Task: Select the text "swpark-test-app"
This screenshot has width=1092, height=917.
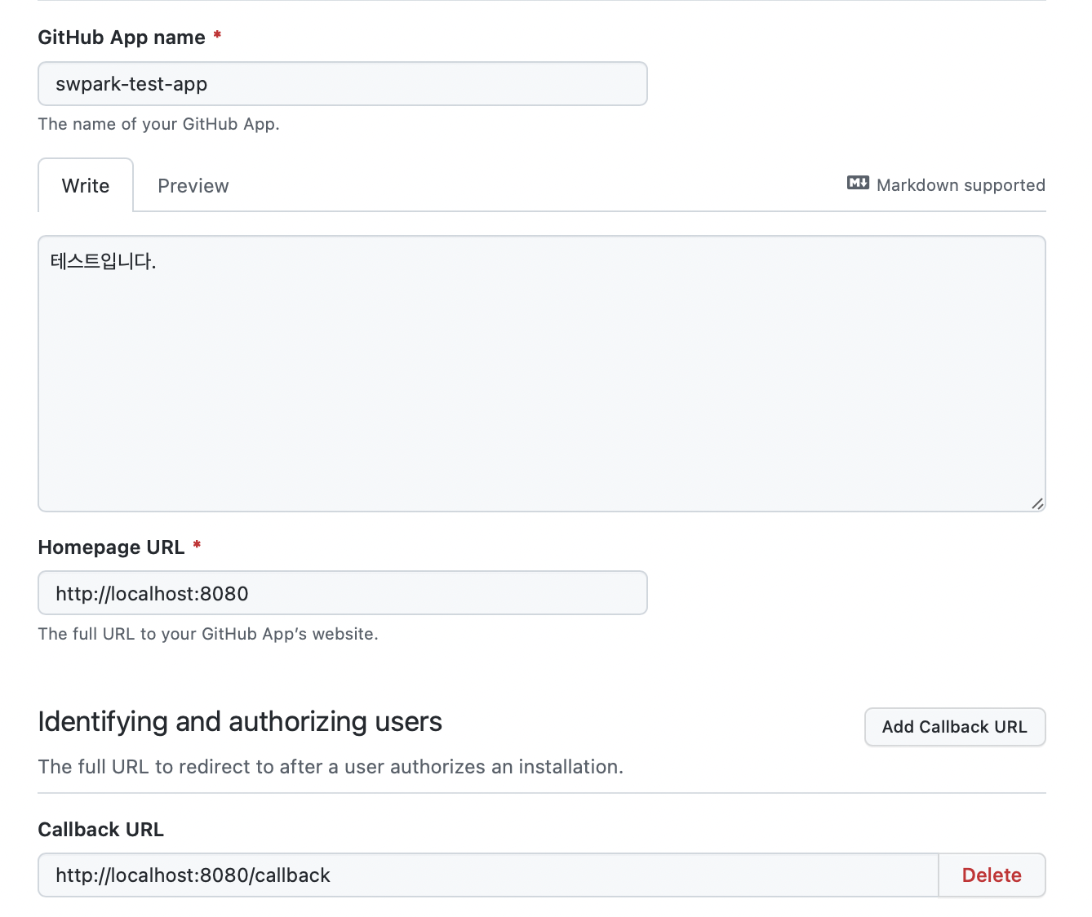Action: (x=131, y=83)
